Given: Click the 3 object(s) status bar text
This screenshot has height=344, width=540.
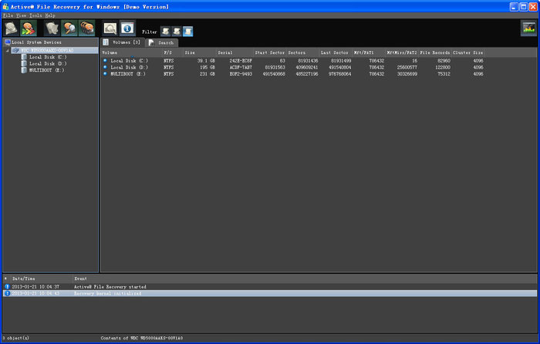Looking at the screenshot, I should coord(16,338).
